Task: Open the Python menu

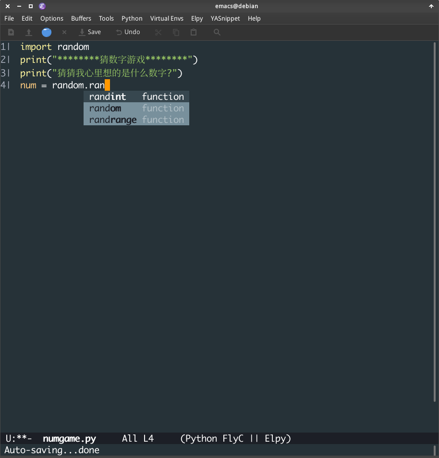Action: [132, 18]
